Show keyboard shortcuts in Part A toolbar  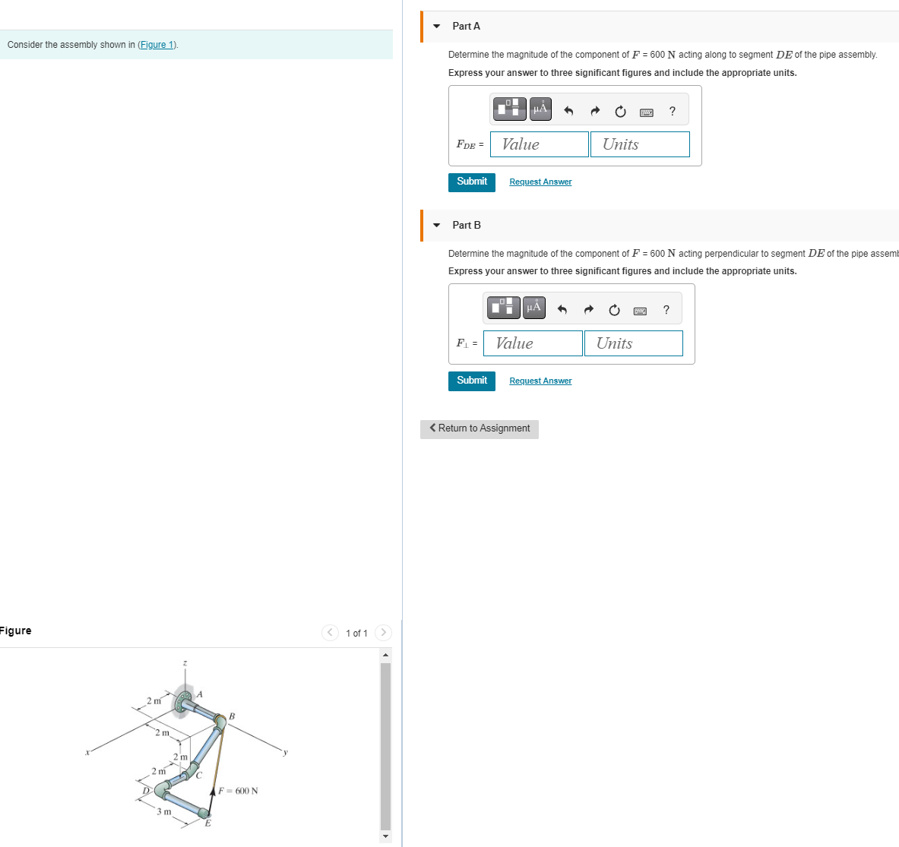646,112
